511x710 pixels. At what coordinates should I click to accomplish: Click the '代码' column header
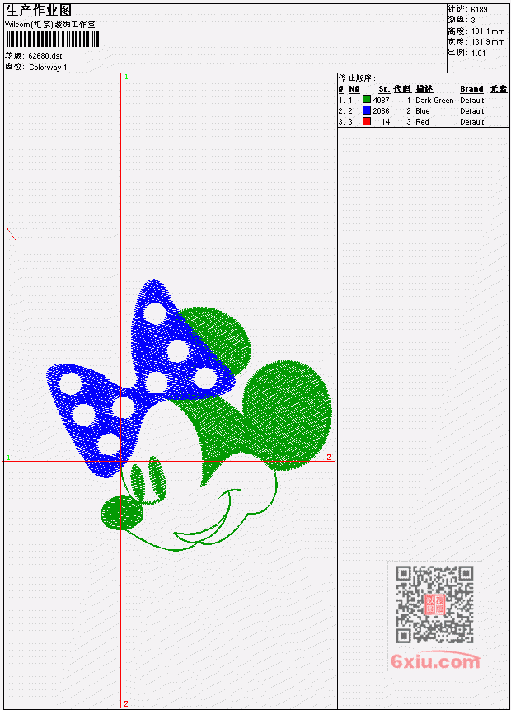pos(402,89)
